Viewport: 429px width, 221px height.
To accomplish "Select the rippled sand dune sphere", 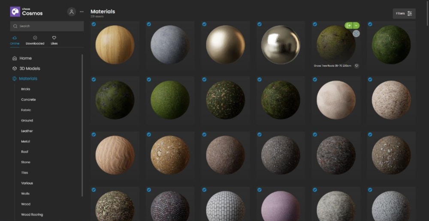I will tap(115, 155).
